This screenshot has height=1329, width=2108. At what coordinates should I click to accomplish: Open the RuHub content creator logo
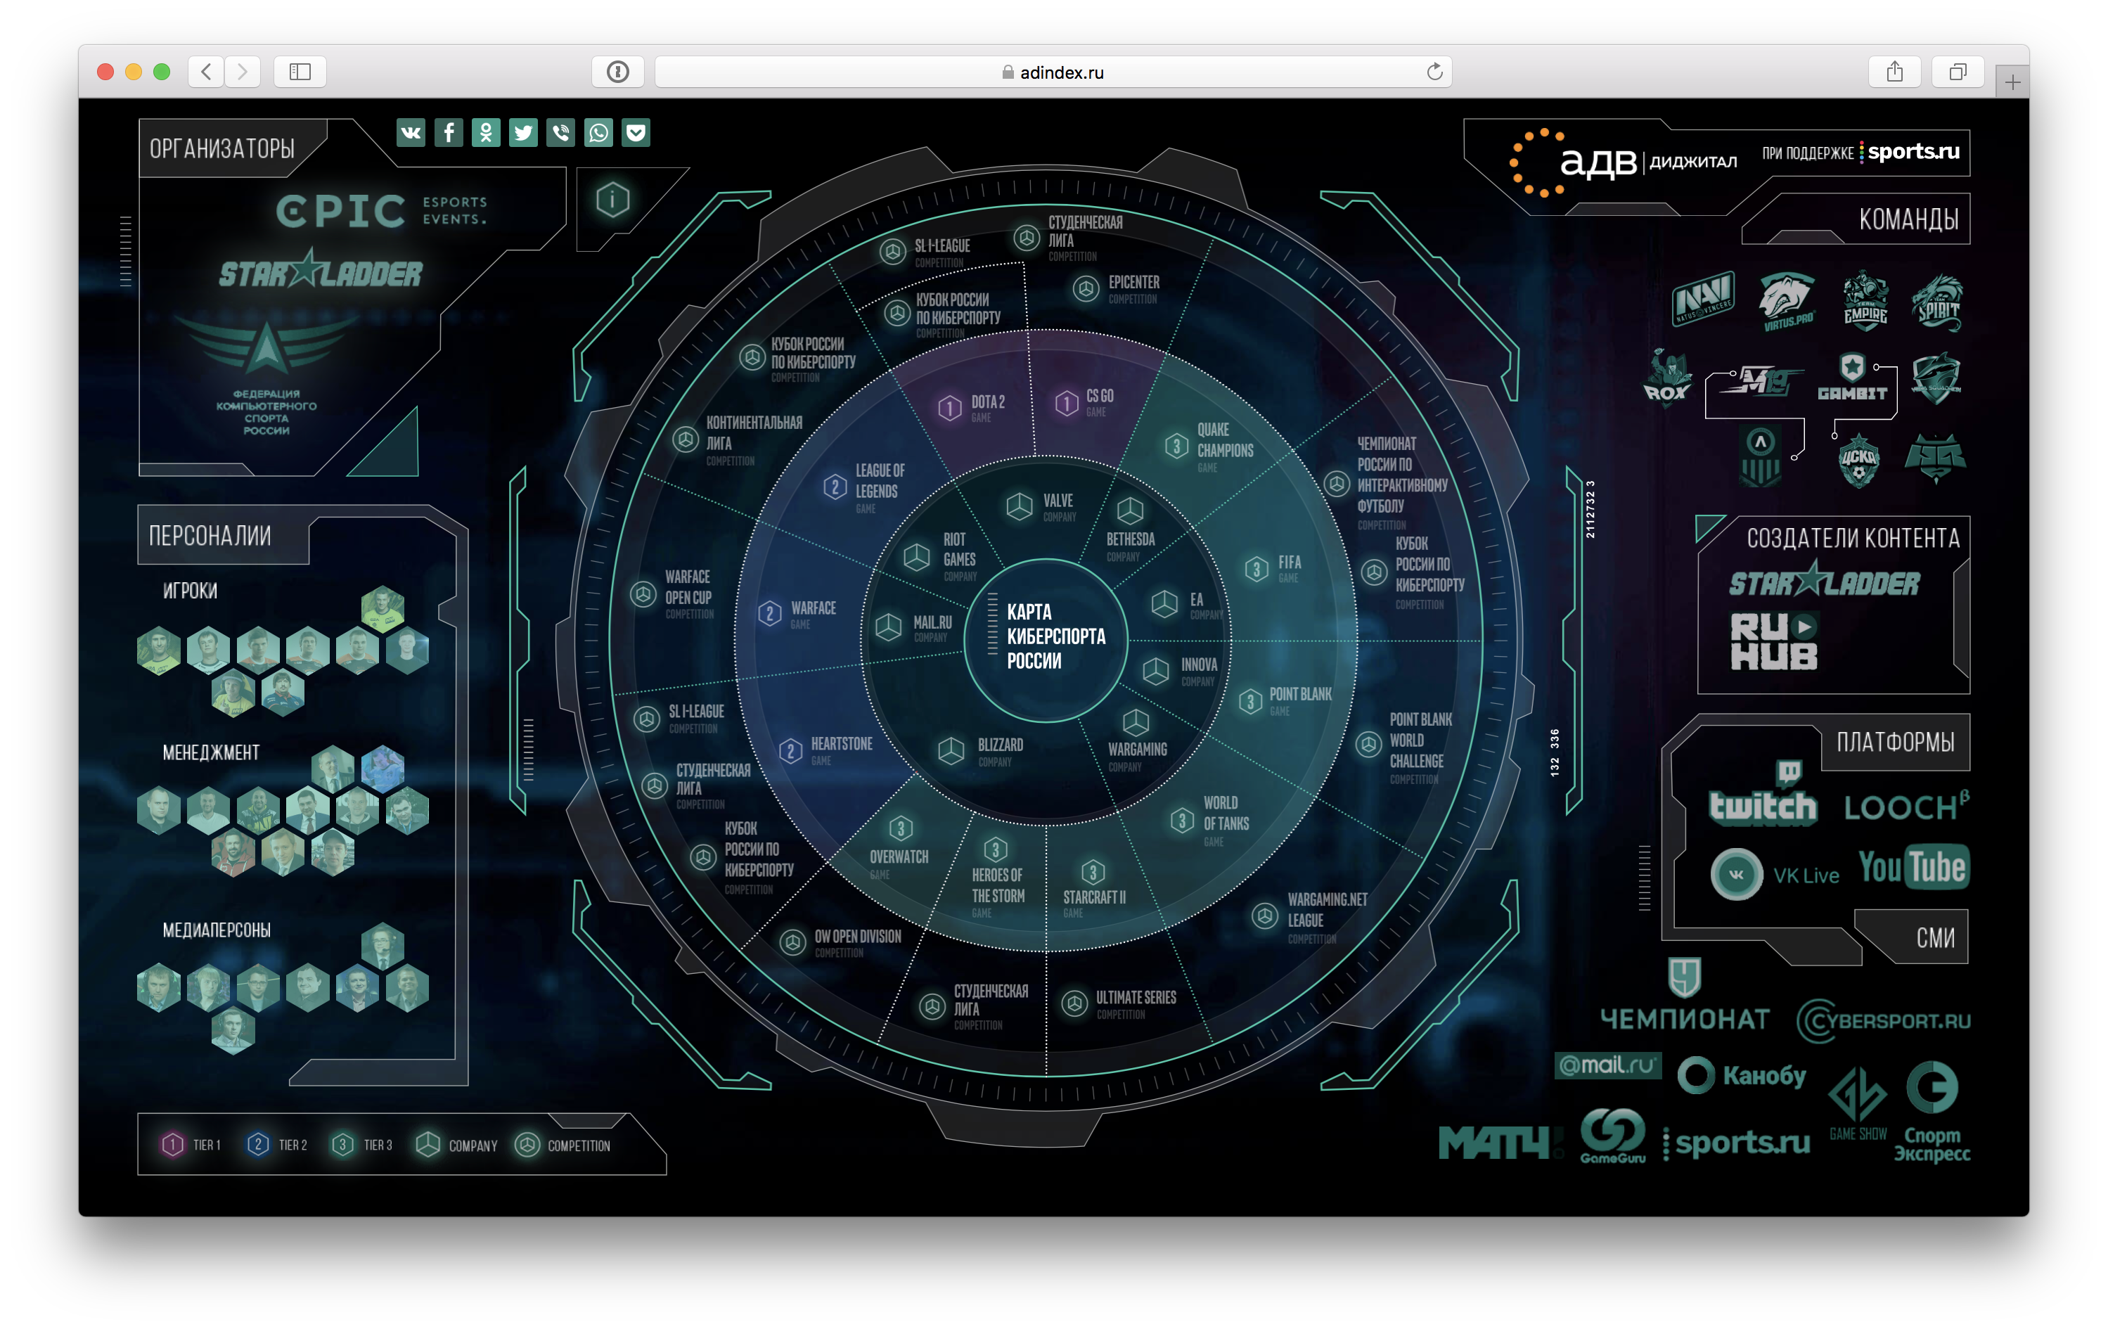(1773, 642)
